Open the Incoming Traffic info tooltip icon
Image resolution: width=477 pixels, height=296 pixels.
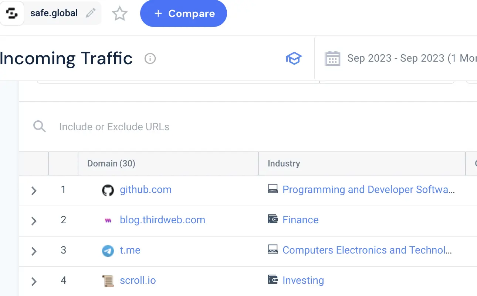click(x=150, y=59)
